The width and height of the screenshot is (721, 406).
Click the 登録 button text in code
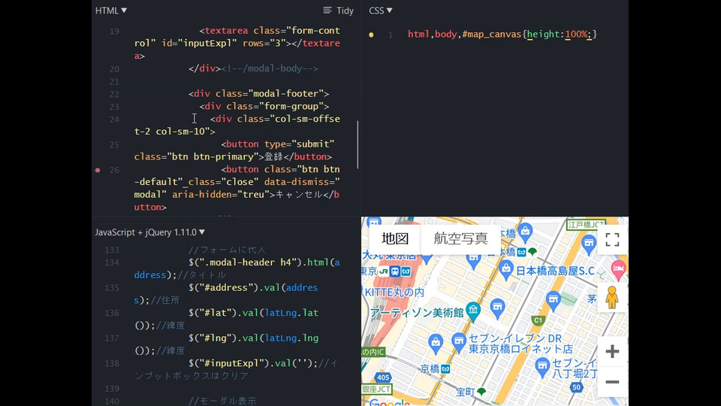(273, 156)
